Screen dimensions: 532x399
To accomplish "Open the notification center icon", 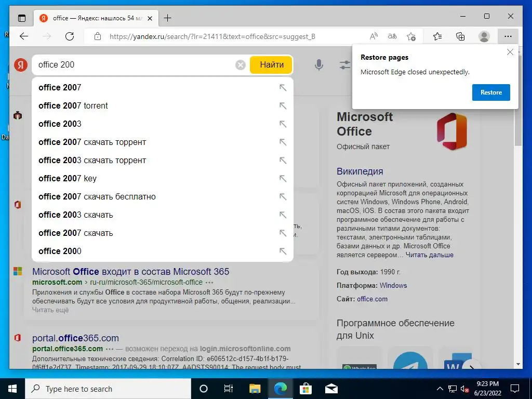I will click(x=515, y=389).
